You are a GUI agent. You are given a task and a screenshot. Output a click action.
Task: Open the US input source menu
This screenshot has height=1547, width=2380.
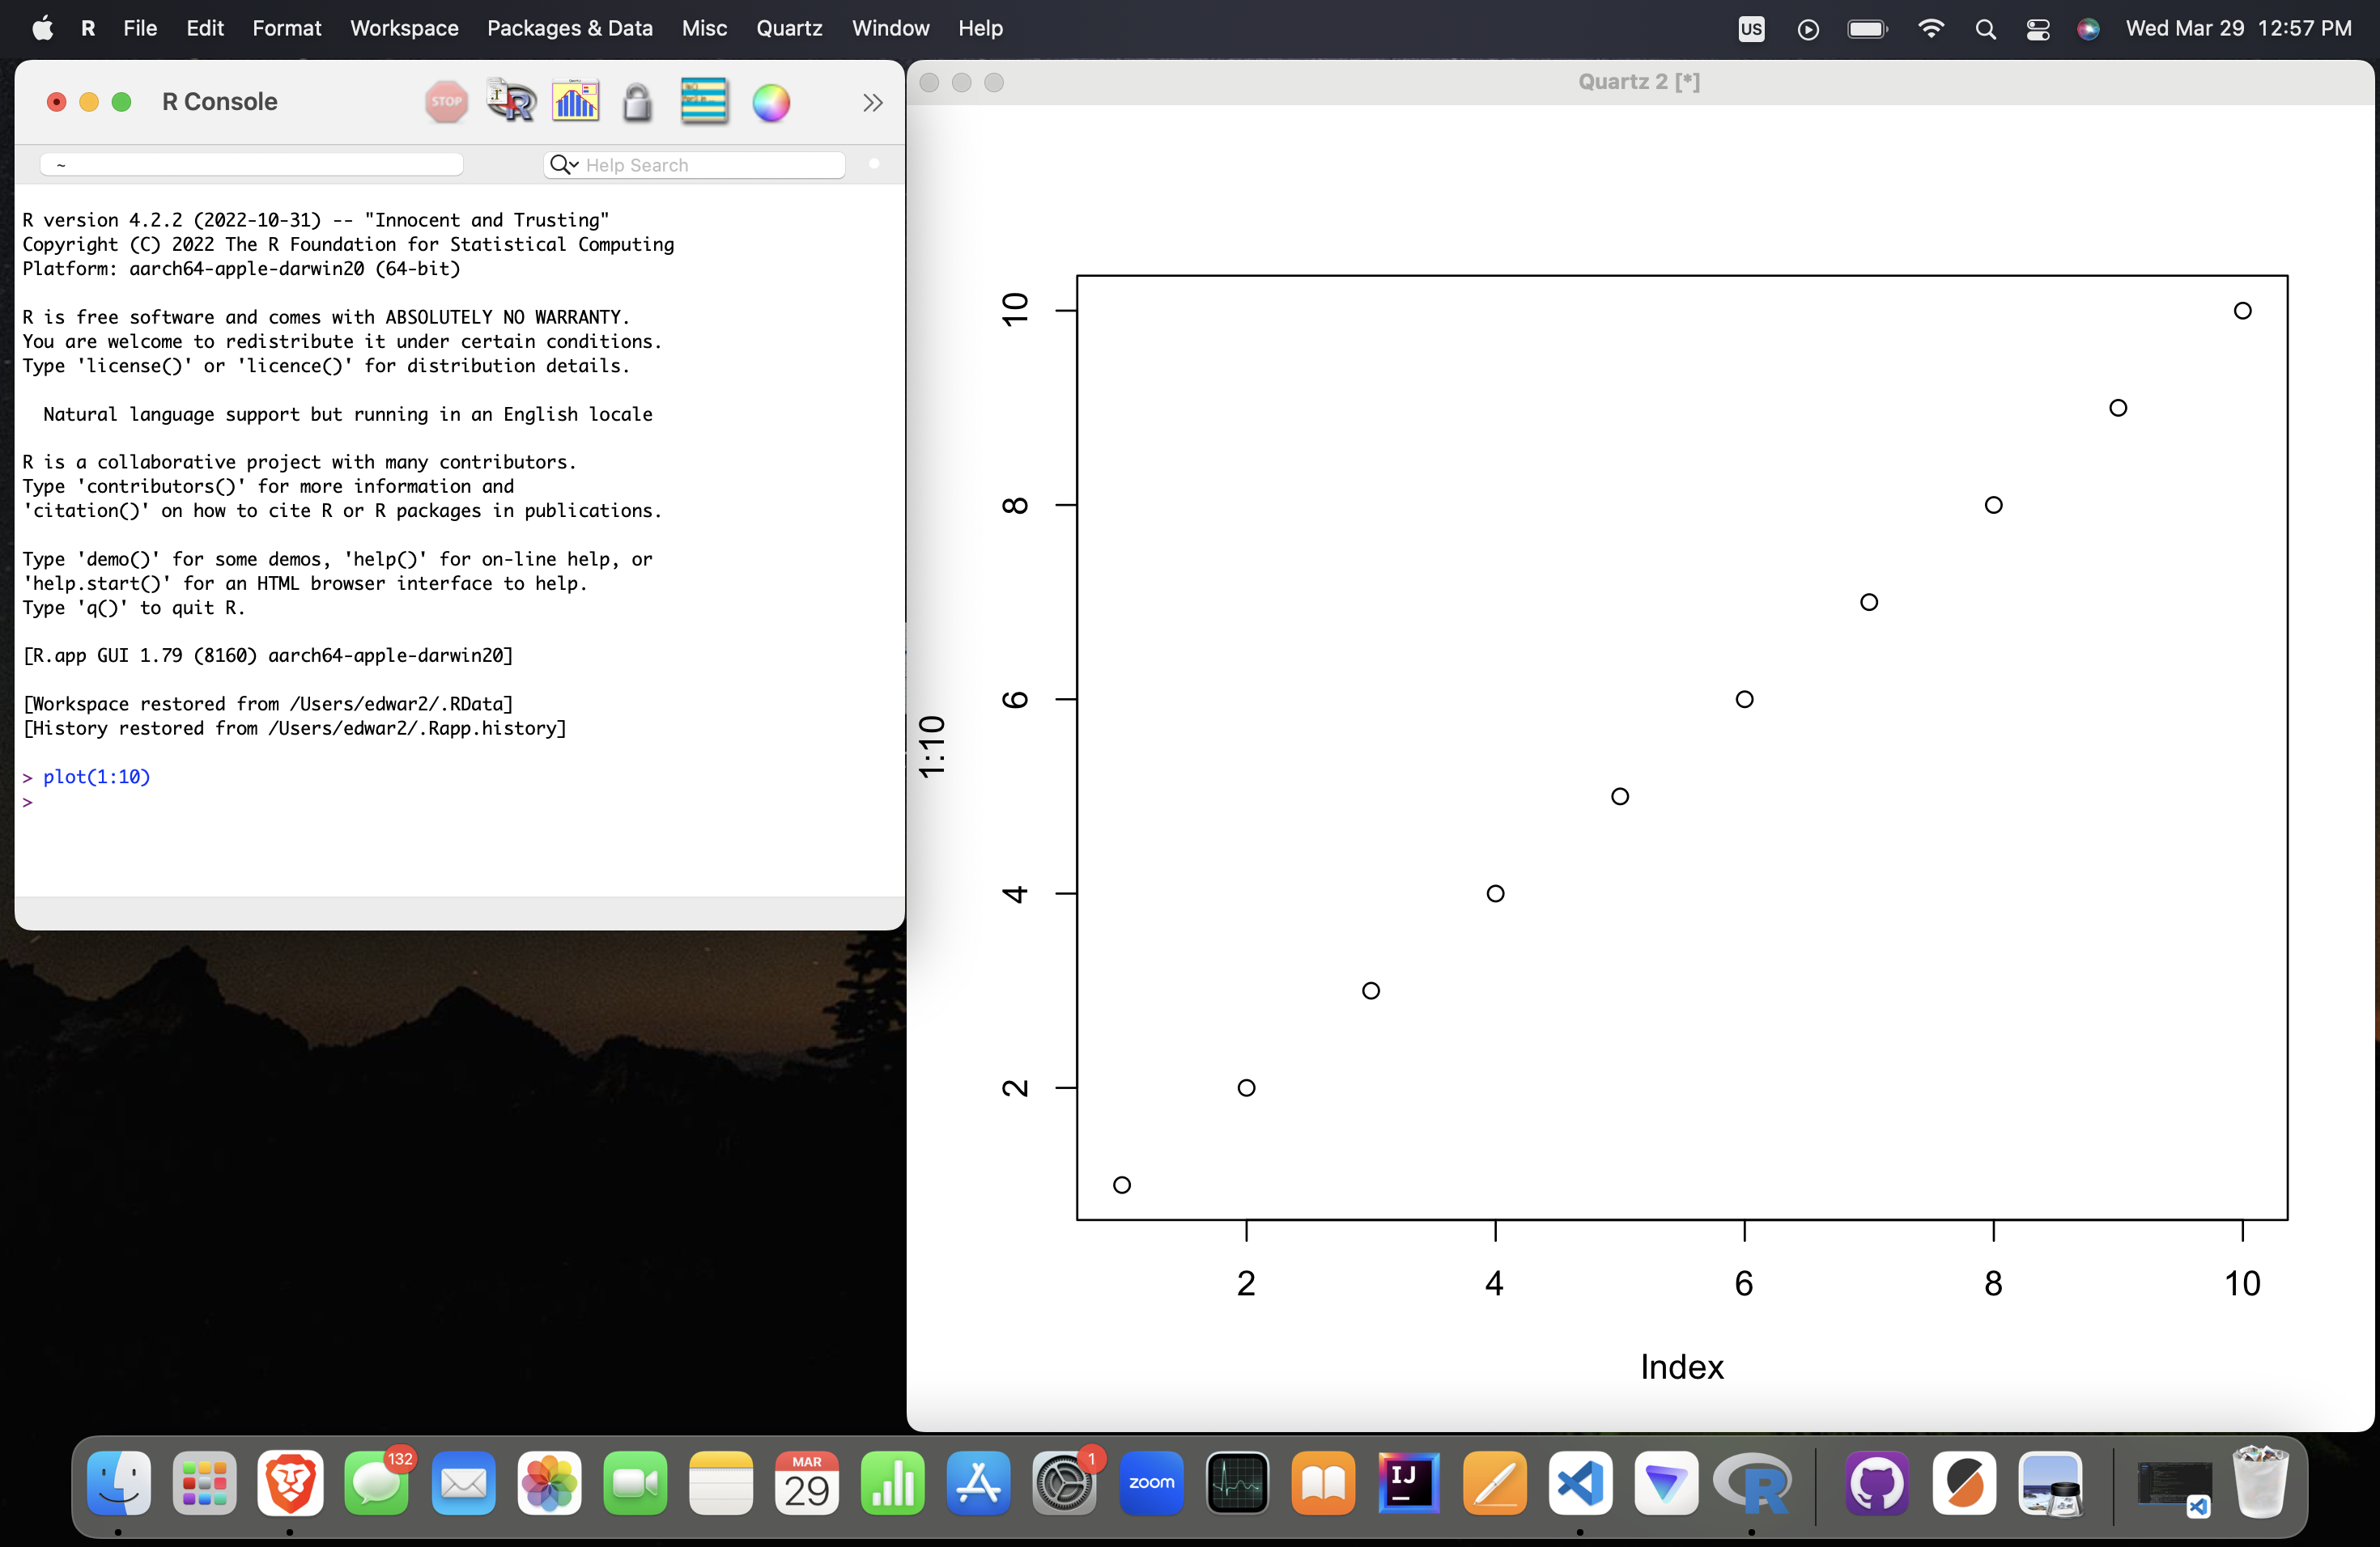pos(1750,28)
